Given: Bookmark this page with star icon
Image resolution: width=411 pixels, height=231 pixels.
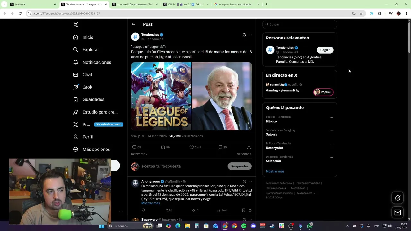Looking at the screenshot, I should coord(361,13).
